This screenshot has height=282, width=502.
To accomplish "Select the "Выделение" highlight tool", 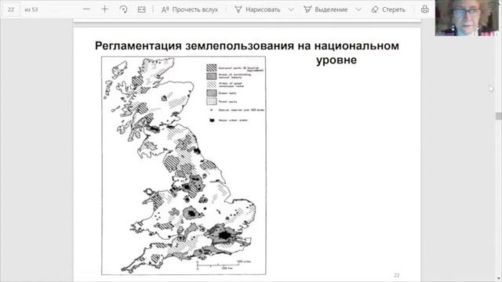I will [326, 9].
